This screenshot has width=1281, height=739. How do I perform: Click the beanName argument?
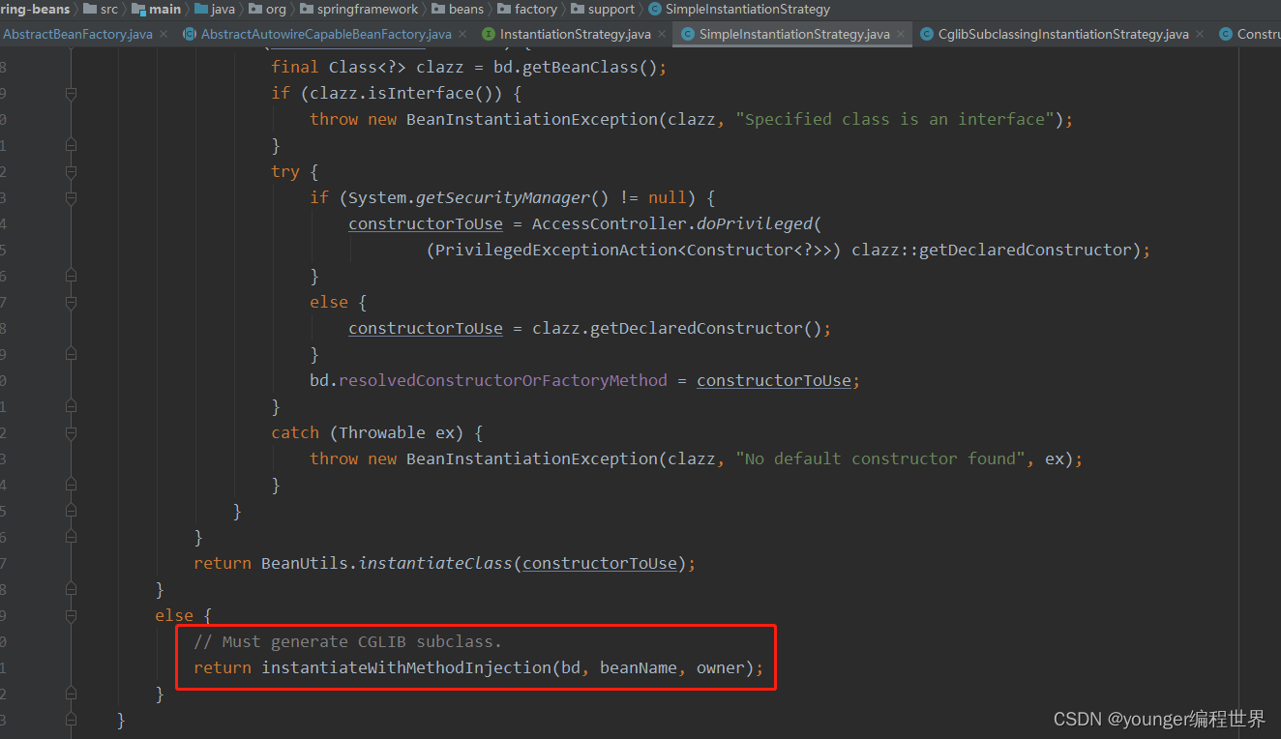click(x=639, y=667)
